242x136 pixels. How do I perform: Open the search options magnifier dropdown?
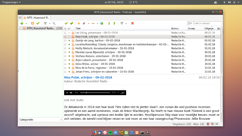190,23
